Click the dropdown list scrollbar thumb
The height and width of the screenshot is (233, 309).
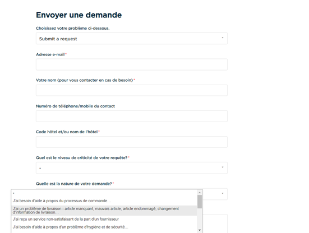point(200,202)
